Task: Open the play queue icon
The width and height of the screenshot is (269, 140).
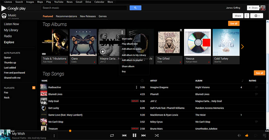Action: click(x=265, y=136)
